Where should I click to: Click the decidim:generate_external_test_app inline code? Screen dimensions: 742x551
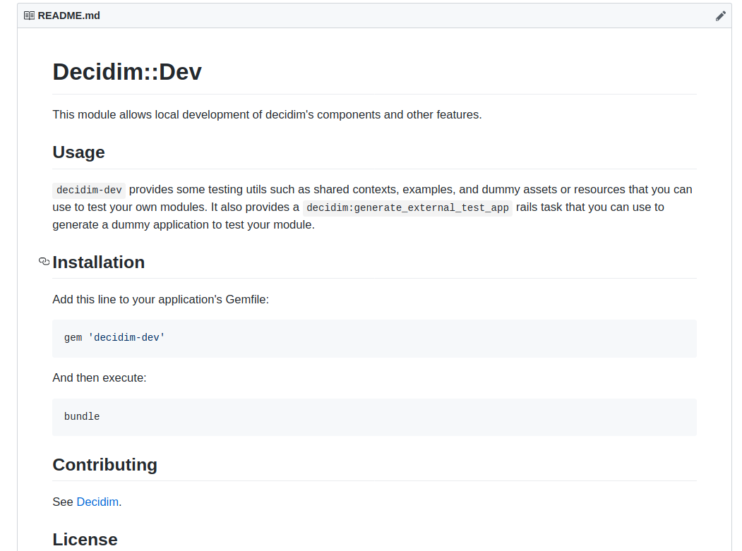pyautogui.click(x=407, y=207)
